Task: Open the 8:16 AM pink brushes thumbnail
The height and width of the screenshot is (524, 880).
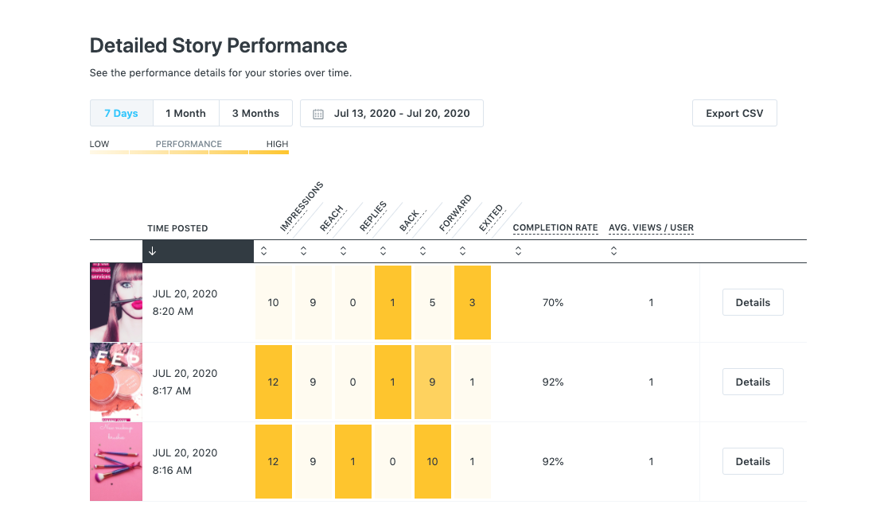Action: point(116,462)
